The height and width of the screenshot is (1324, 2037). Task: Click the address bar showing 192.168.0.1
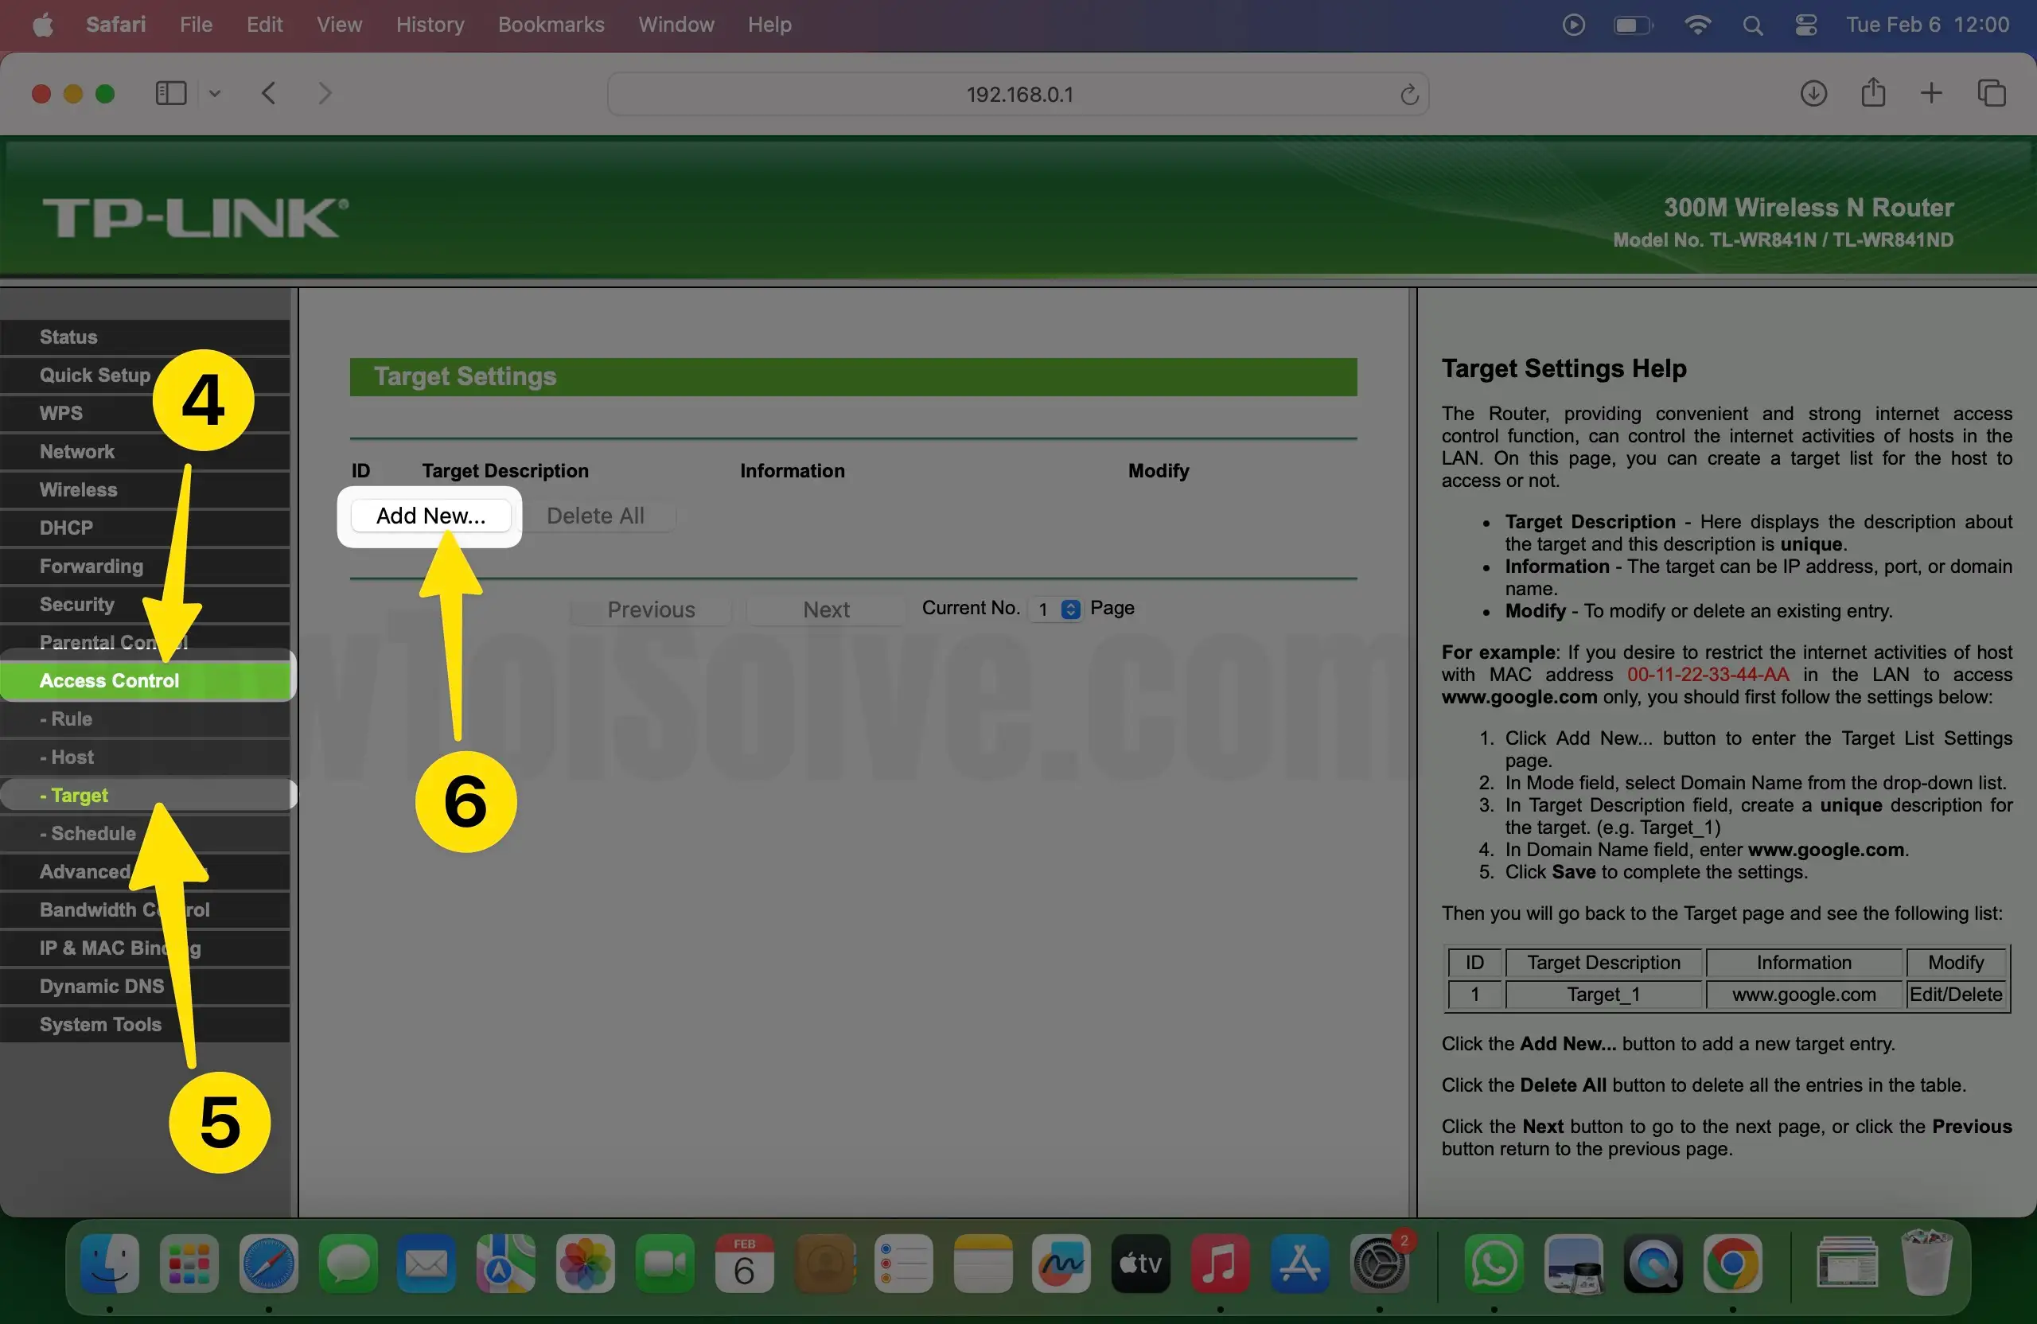1018,94
